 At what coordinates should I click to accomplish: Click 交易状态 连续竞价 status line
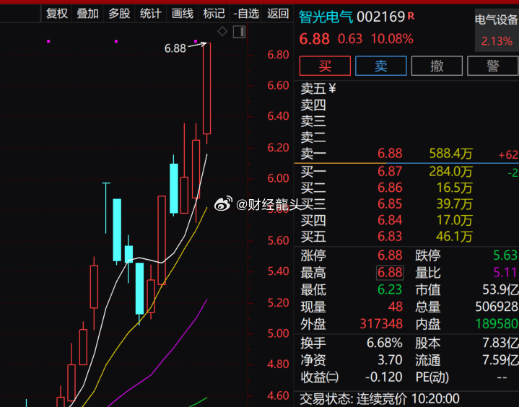click(380, 399)
